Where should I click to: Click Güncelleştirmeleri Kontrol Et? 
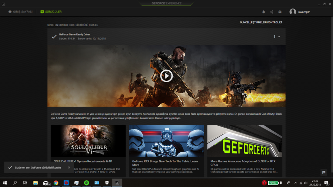click(x=261, y=22)
